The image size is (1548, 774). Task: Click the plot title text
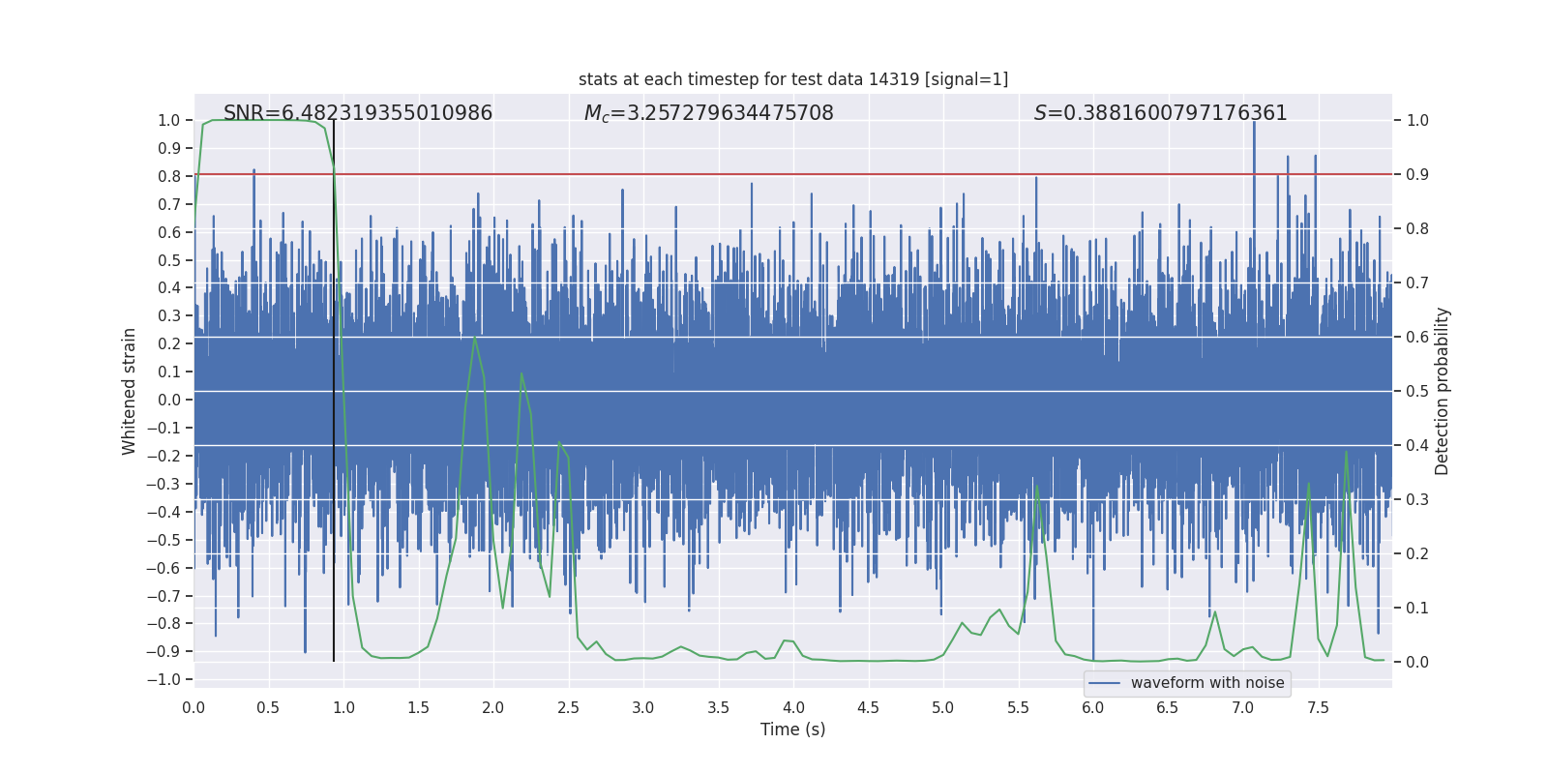click(x=792, y=79)
